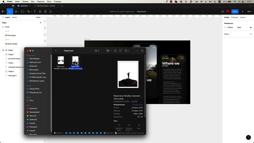Open Bluetooth status in the macOS menu bar
Viewport: 254px width, 143px height.
coord(206,2)
